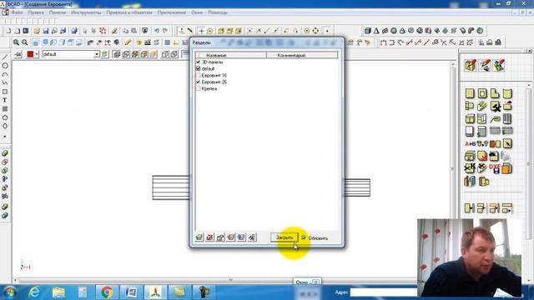The image size is (534, 300).
Task: Click the canvas vertical scrollbar
Action: 452,169
